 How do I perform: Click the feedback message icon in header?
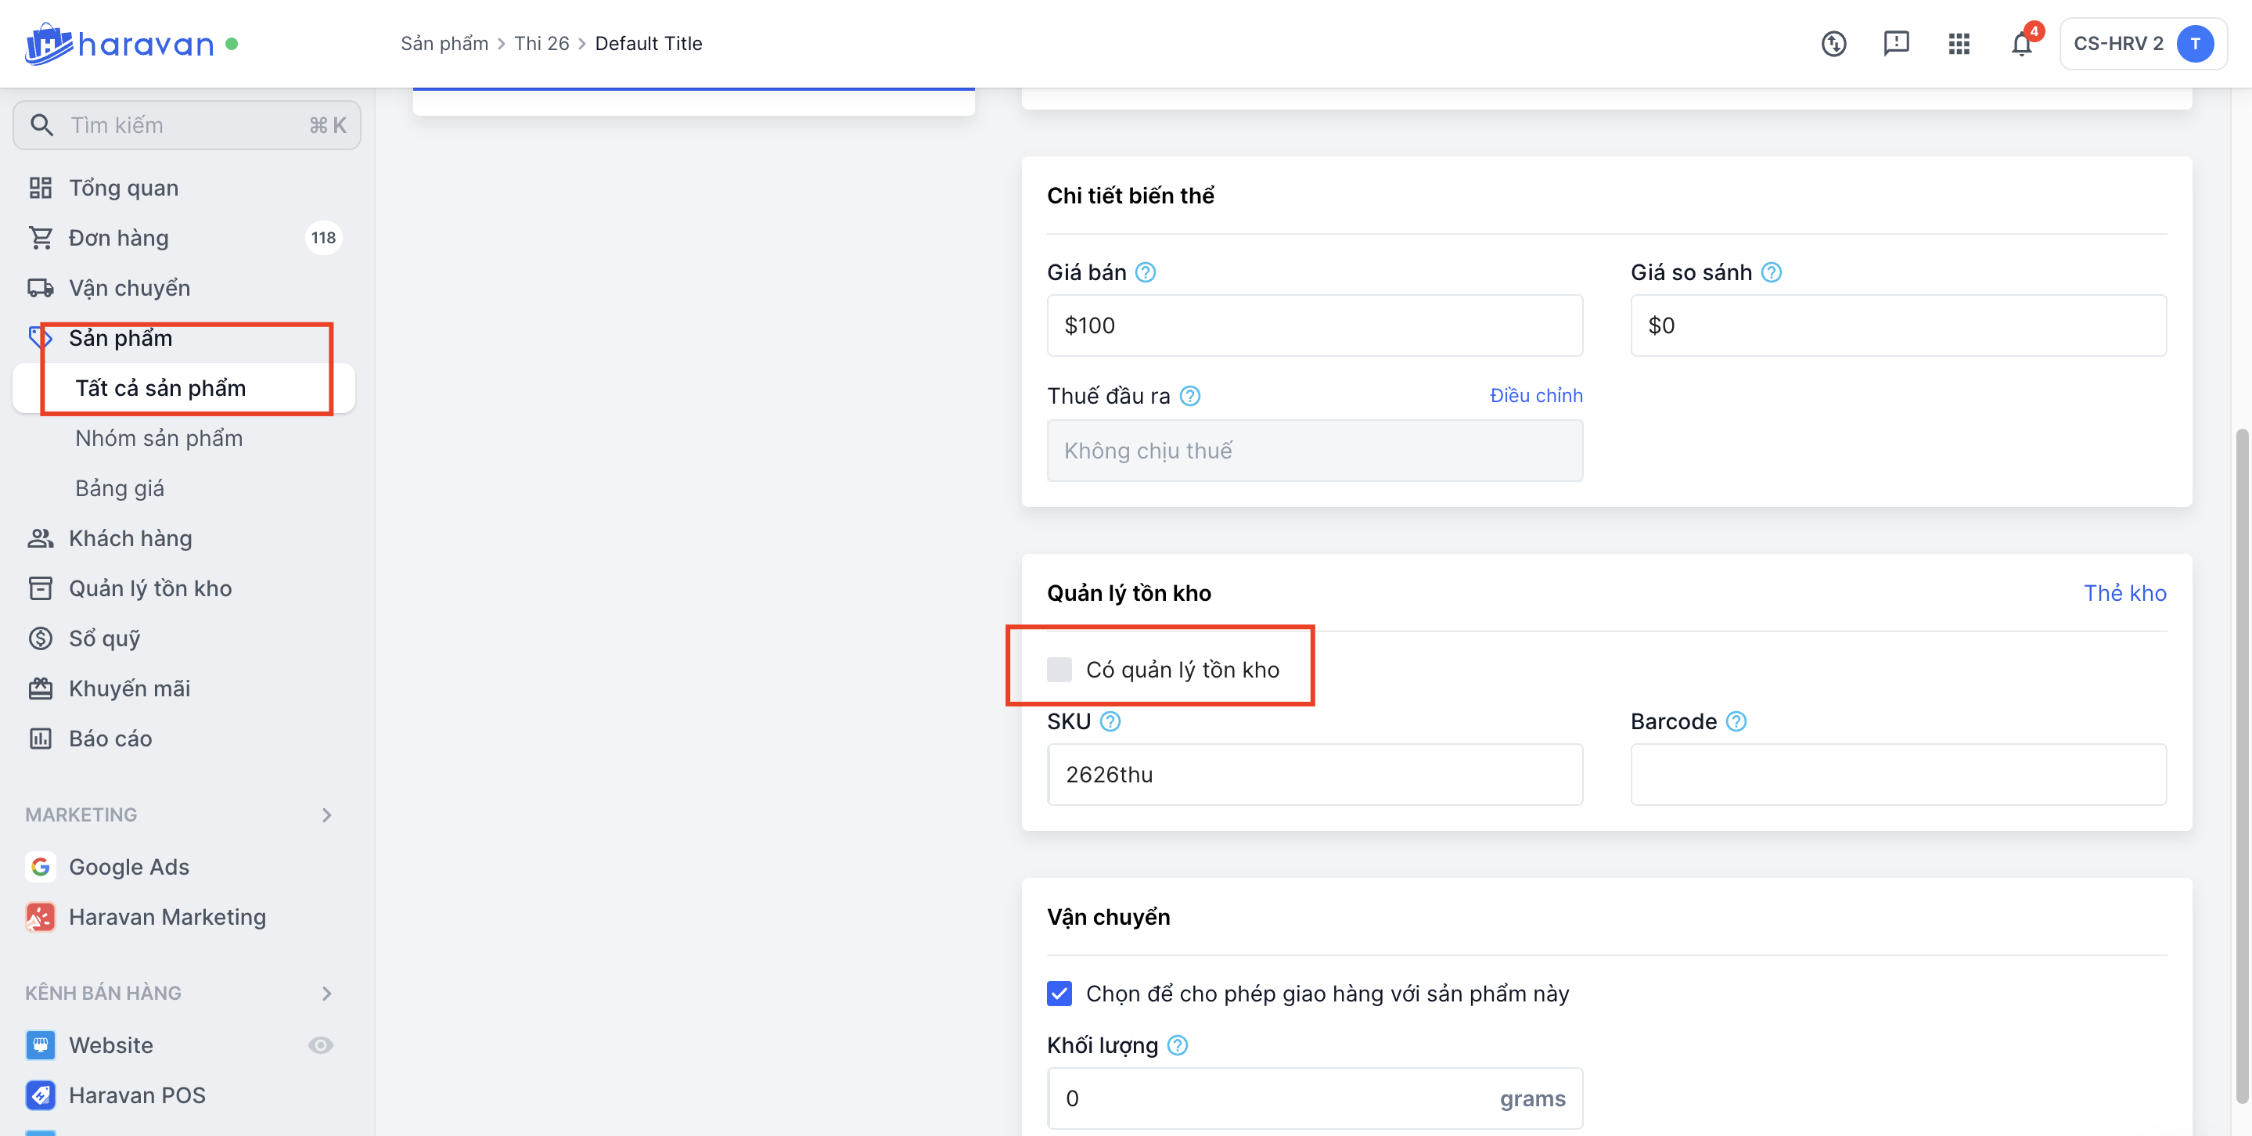point(1895,44)
